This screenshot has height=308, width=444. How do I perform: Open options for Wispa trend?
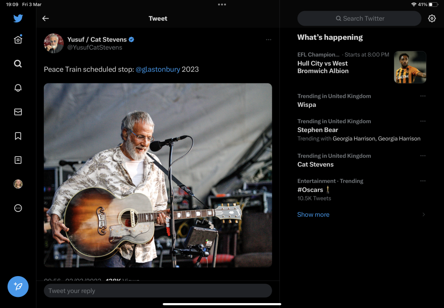423,96
